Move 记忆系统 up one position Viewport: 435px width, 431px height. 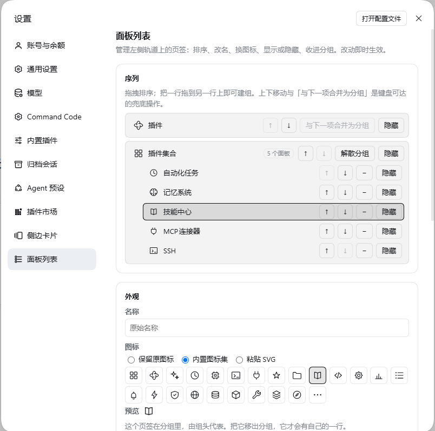pos(327,192)
